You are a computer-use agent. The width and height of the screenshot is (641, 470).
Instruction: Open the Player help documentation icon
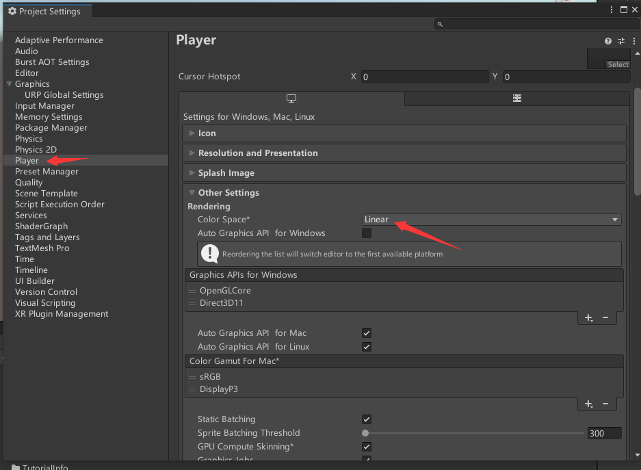(x=607, y=41)
